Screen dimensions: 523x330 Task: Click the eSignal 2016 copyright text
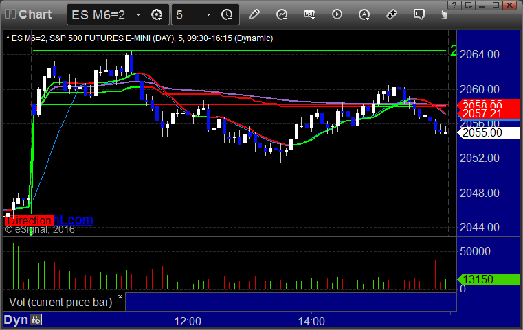pos(40,229)
